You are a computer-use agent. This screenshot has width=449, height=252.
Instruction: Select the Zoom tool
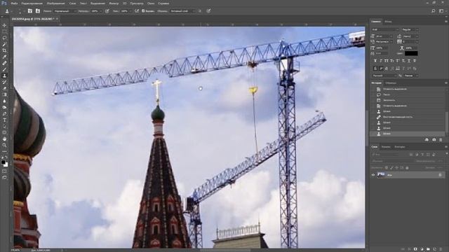[4, 145]
